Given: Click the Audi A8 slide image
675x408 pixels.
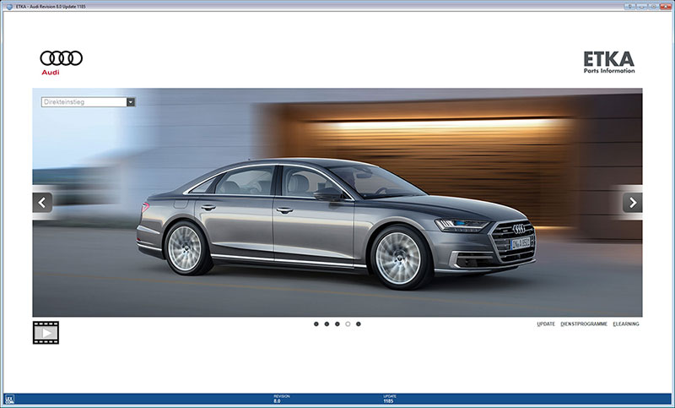Looking at the screenshot, I should [x=337, y=203].
